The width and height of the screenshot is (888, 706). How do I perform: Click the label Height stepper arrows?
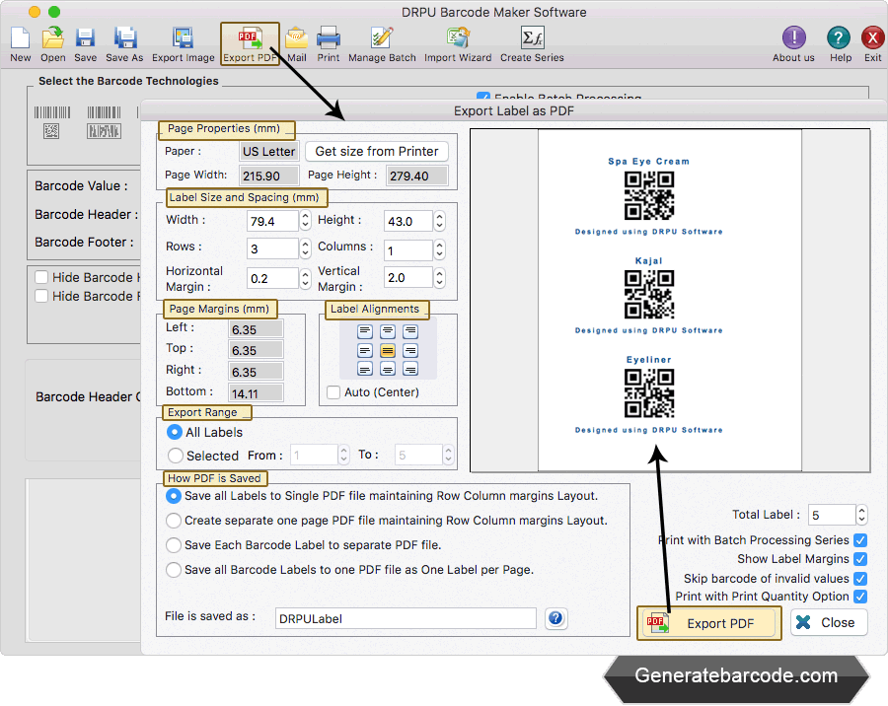[x=439, y=221]
